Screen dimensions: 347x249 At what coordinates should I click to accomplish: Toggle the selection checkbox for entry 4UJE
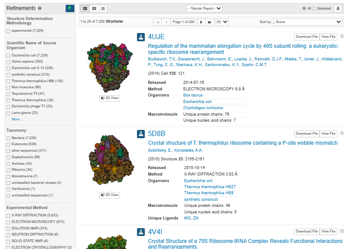point(342,36)
